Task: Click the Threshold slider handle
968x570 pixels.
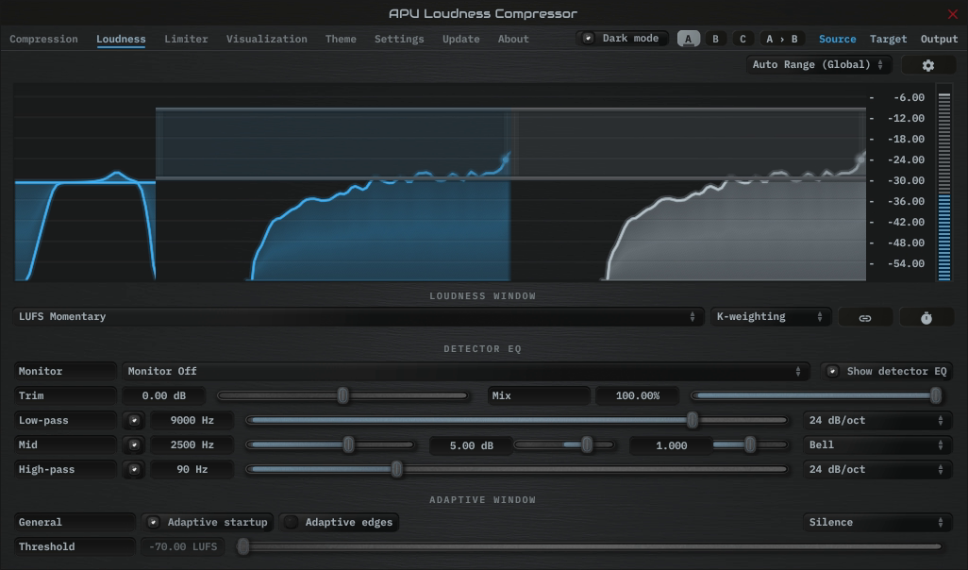Action: click(243, 546)
